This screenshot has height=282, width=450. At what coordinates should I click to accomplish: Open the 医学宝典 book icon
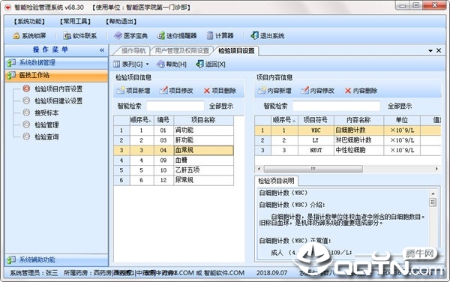pyautogui.click(x=118, y=35)
